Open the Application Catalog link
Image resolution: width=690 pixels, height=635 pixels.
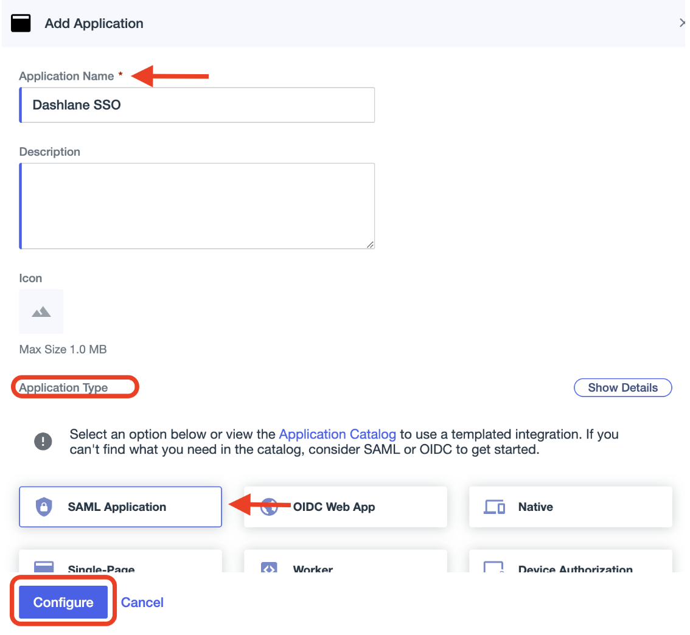click(337, 434)
